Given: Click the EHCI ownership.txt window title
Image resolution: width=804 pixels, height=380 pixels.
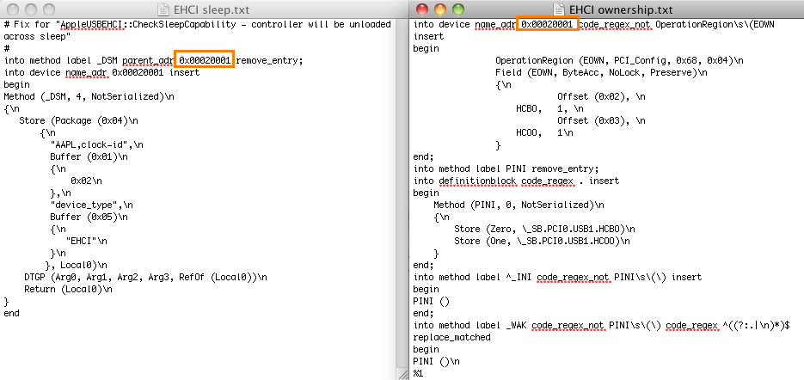Looking at the screenshot, I should tap(621, 9).
